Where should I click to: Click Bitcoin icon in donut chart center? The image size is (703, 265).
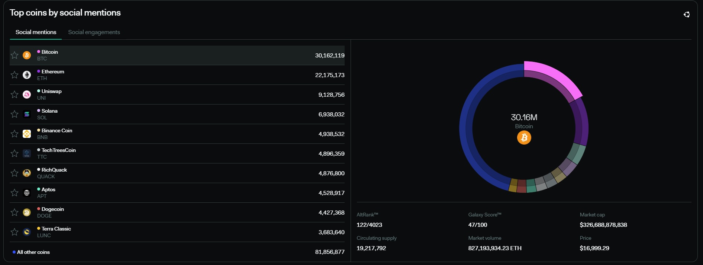524,138
